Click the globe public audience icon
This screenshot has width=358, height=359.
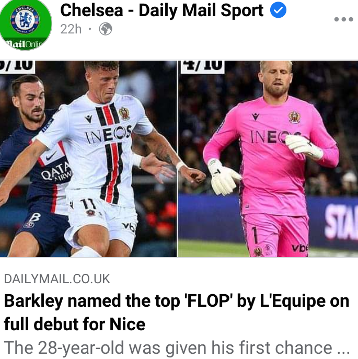click(x=106, y=29)
